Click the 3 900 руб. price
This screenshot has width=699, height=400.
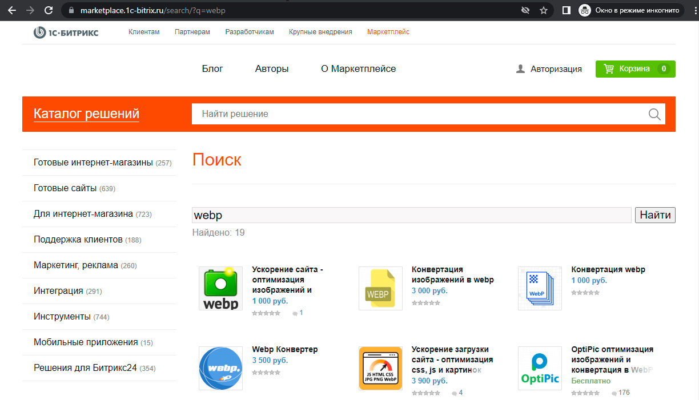(429, 381)
